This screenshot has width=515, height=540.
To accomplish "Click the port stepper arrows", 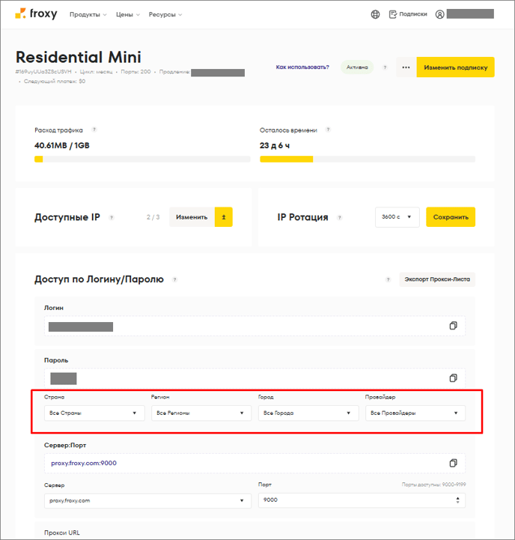I will click(457, 500).
